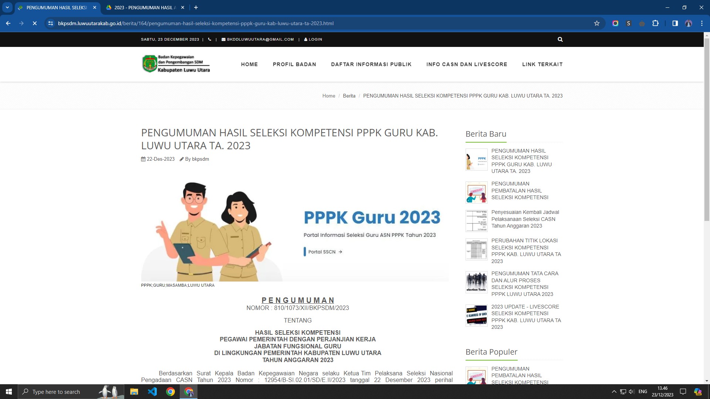Click the network tray icon

[x=623, y=392]
